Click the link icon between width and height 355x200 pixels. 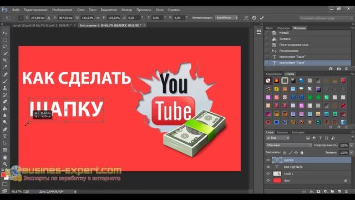tap(98, 18)
